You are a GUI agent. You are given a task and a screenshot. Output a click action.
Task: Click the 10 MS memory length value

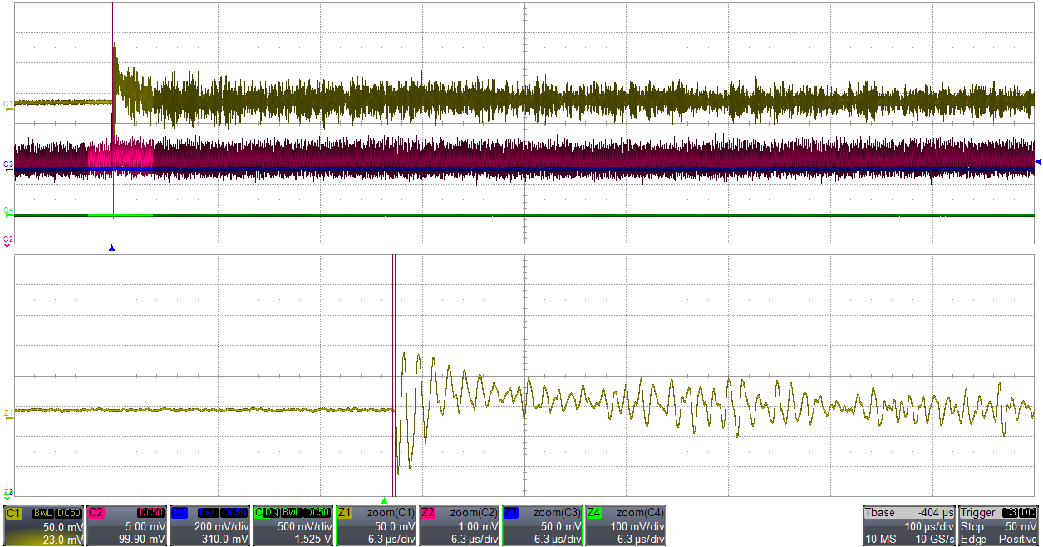click(879, 540)
